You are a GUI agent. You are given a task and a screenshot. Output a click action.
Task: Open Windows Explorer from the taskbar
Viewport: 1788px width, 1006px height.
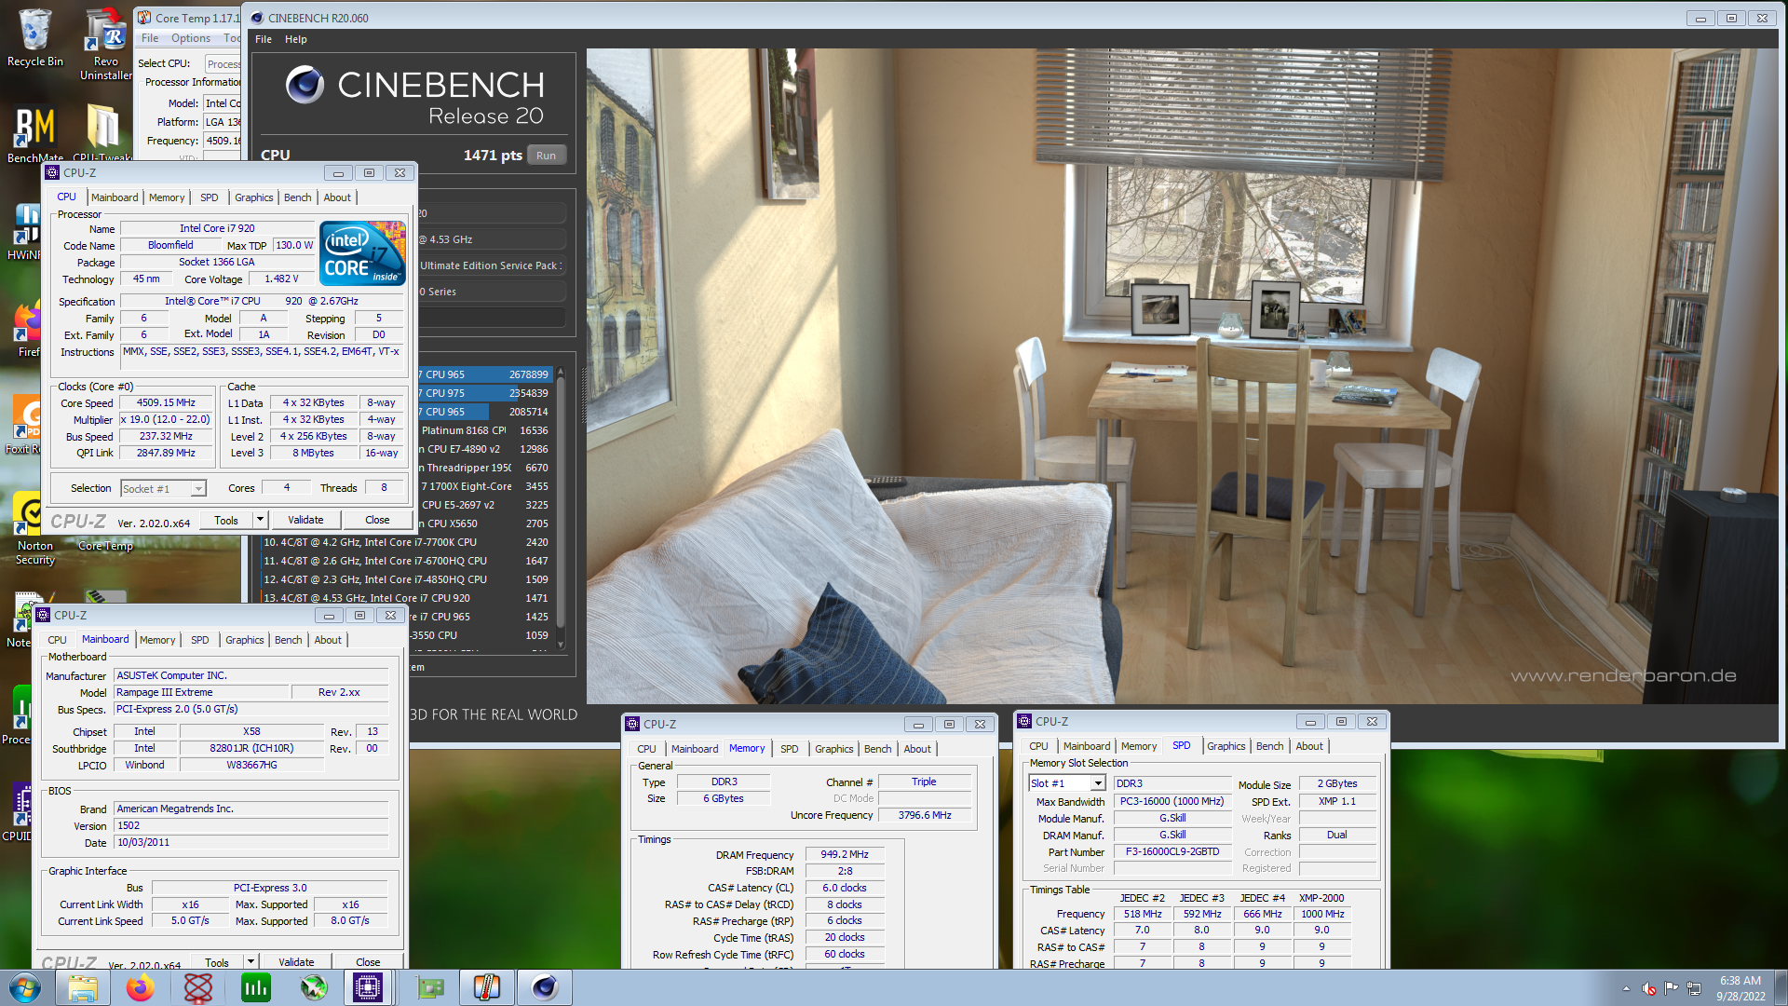point(83,987)
